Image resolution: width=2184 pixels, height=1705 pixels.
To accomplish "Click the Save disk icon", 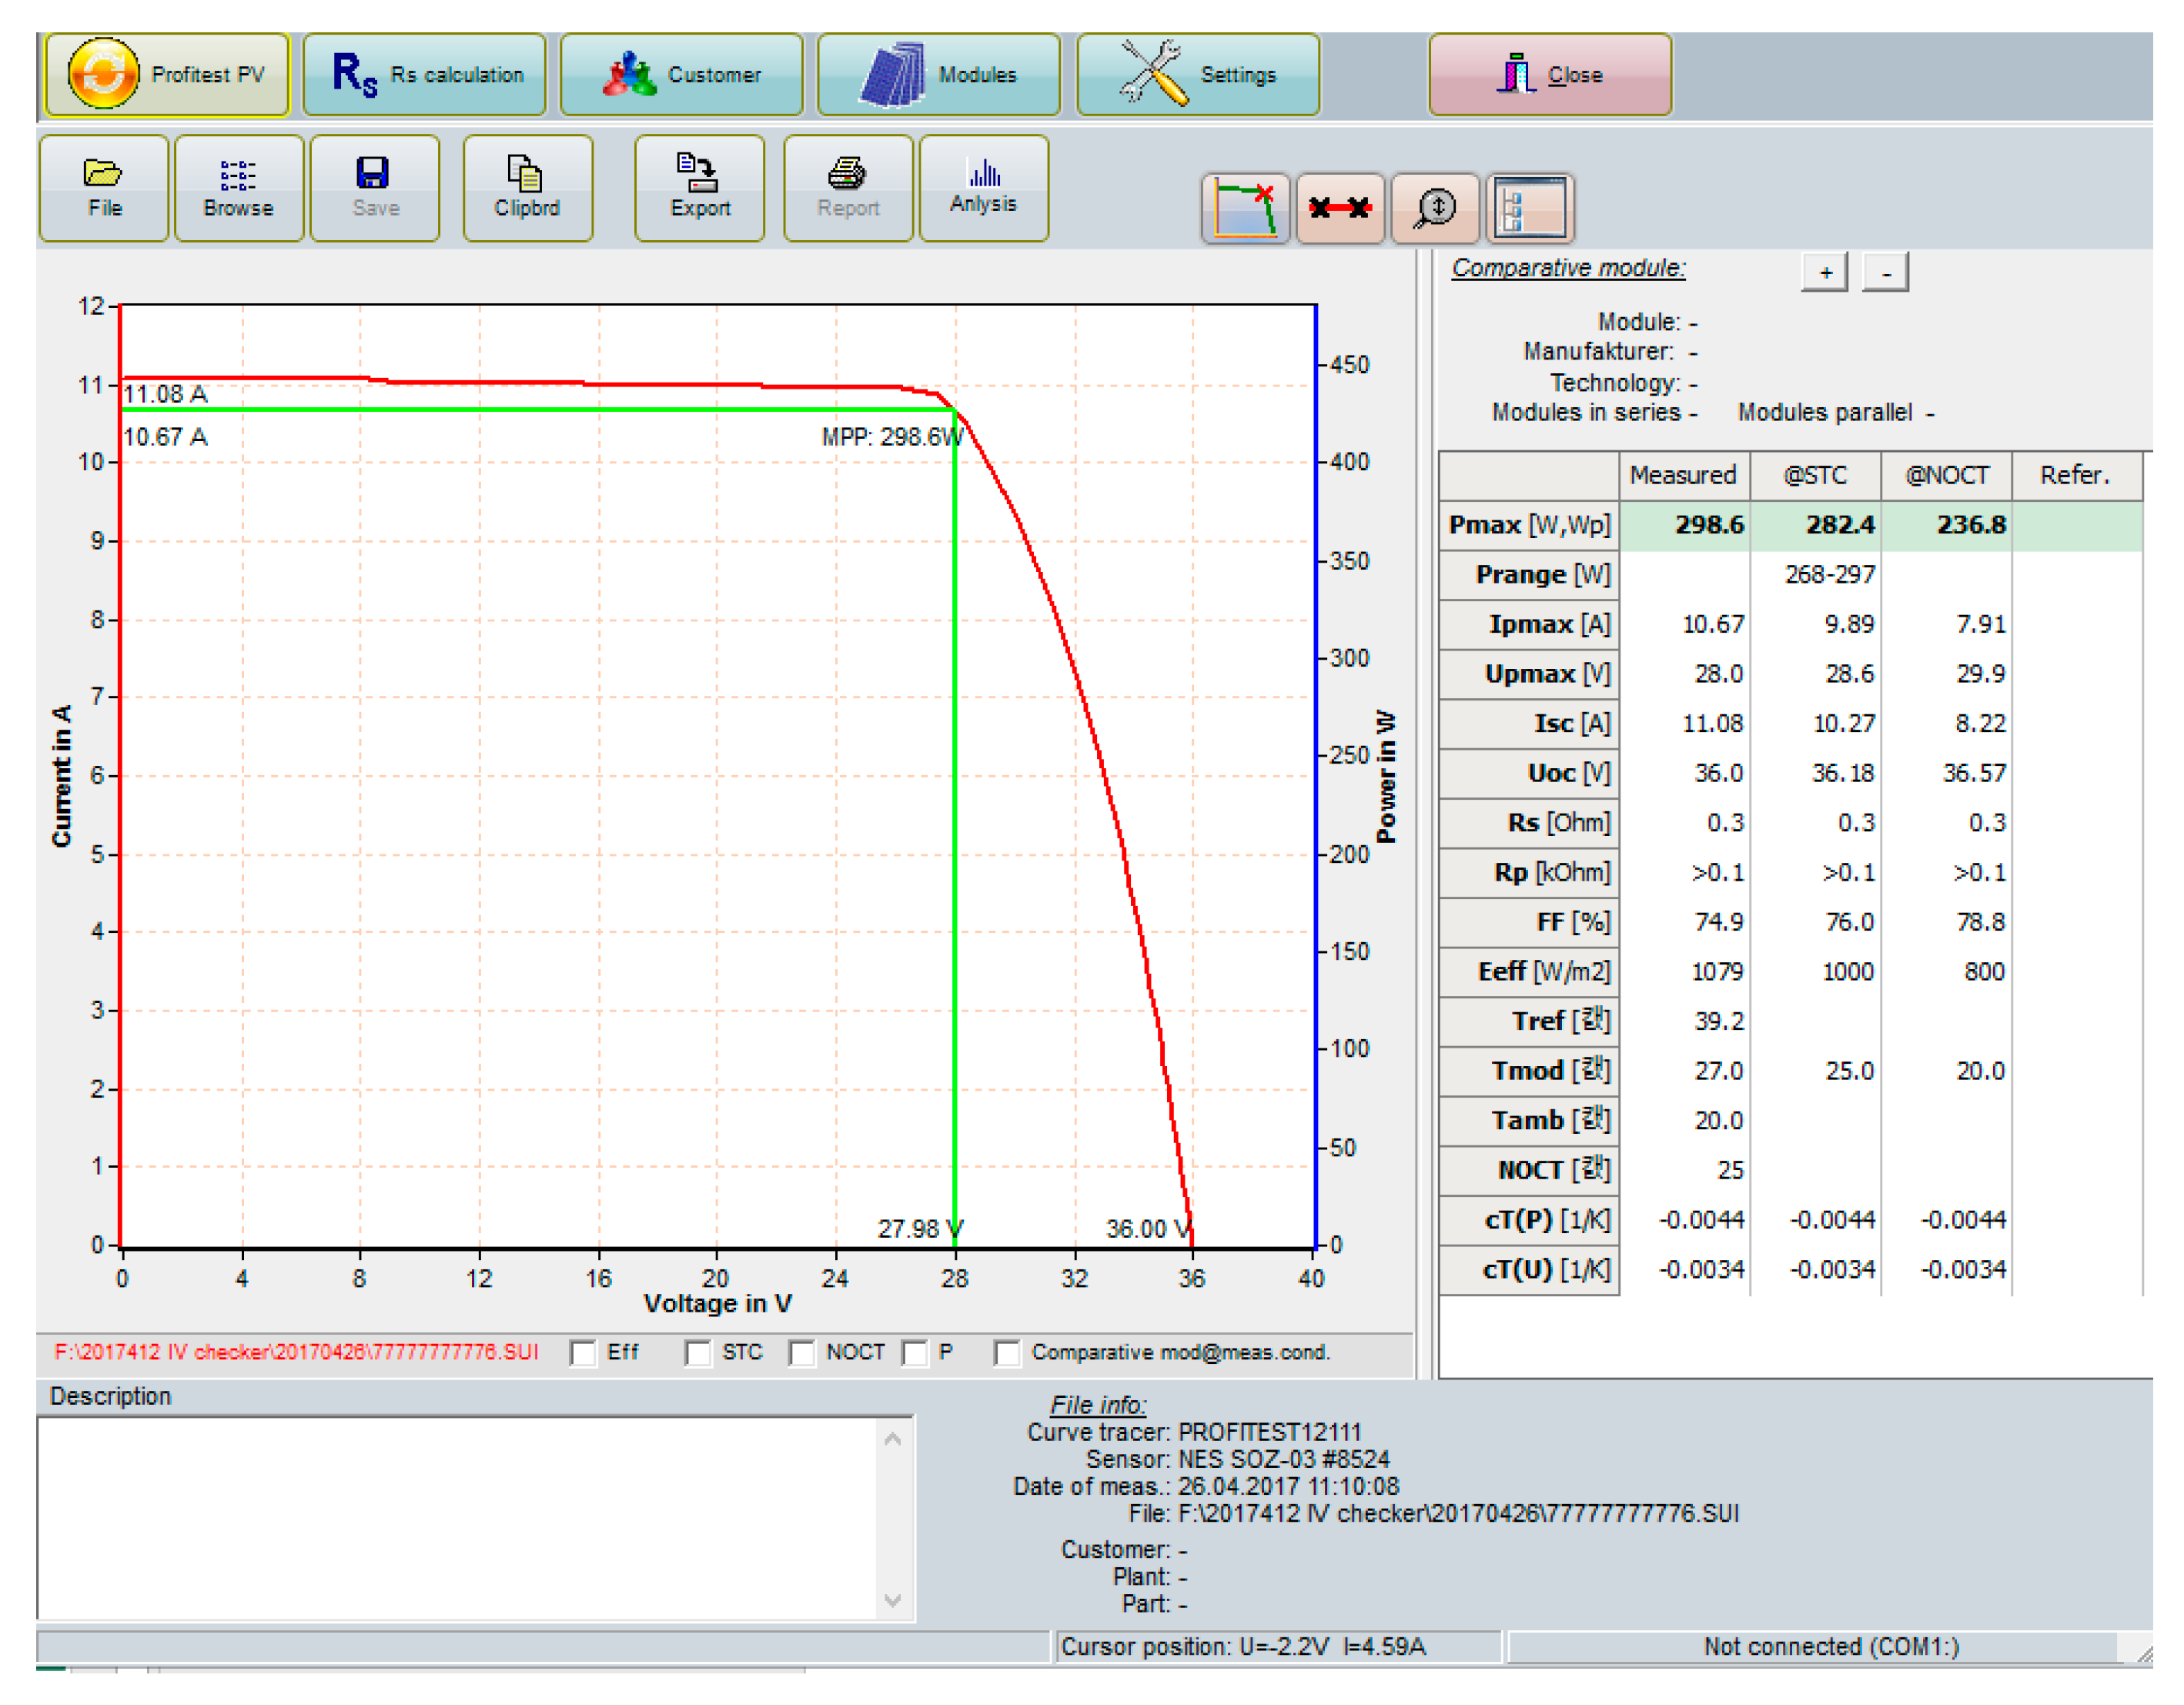I will pyautogui.click(x=375, y=188).
